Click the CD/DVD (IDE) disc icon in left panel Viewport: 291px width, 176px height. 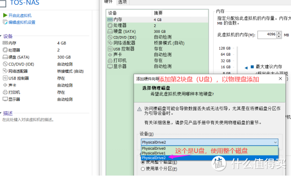[x=5, y=64]
